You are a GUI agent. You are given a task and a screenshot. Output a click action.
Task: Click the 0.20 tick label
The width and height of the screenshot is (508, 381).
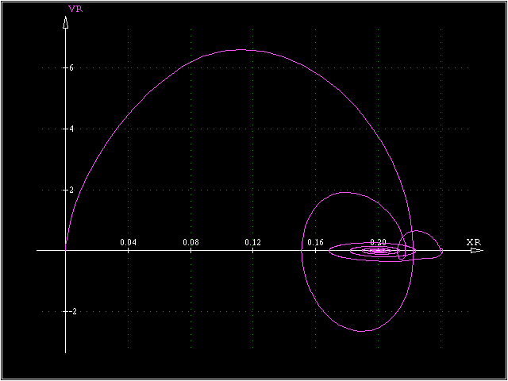coord(378,242)
